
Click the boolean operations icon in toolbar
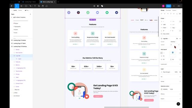pyautogui.click(x=102, y=6)
